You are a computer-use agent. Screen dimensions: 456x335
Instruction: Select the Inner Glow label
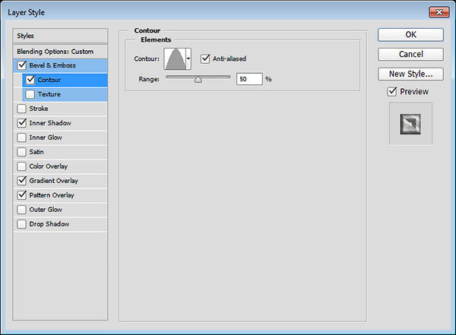click(46, 137)
